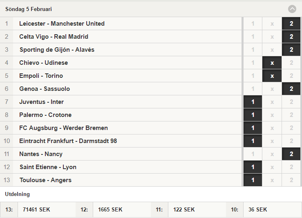Select x for Nantes - Nancy
The image size is (302, 218).
click(272, 154)
